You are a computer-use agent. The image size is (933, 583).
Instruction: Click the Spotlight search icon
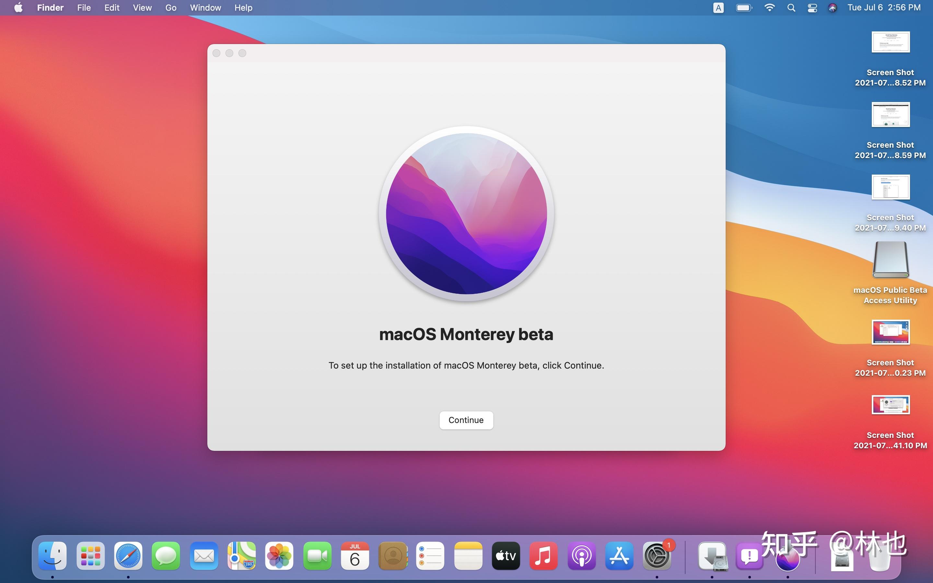(x=791, y=8)
